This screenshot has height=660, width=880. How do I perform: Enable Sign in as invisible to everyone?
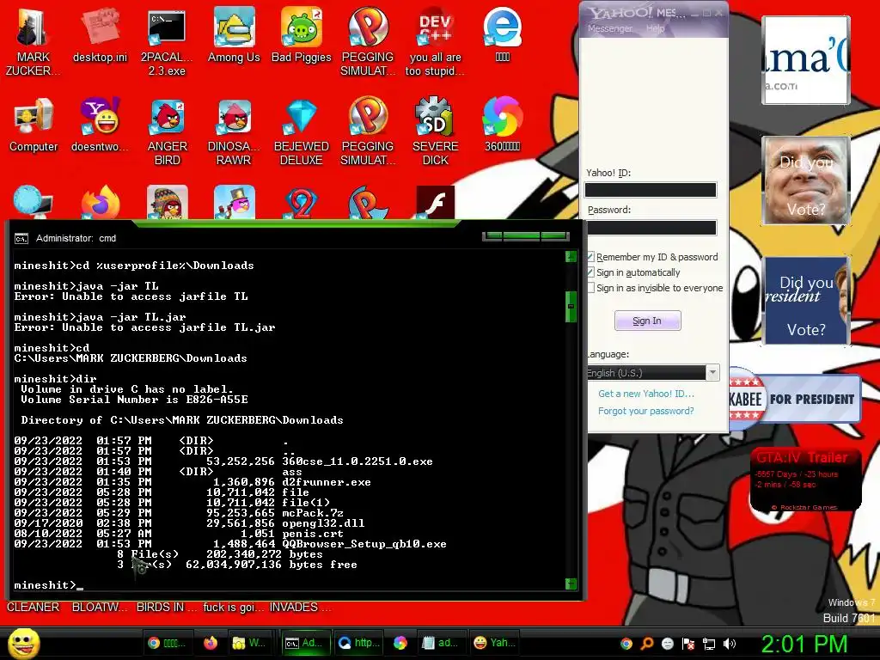pos(590,288)
